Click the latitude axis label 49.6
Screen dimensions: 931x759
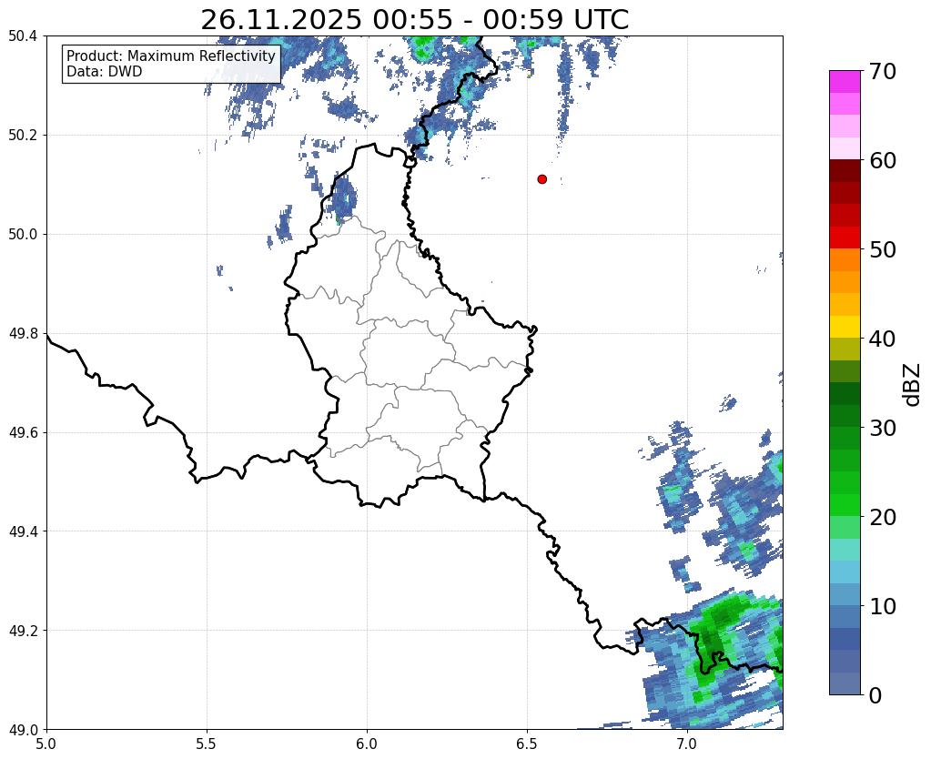pos(23,432)
